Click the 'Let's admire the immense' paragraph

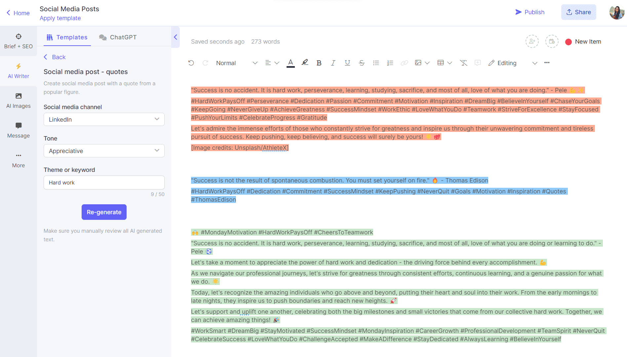(x=393, y=133)
